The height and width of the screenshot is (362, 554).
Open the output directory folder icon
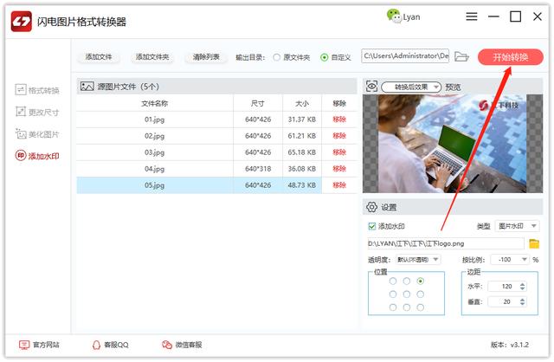461,56
